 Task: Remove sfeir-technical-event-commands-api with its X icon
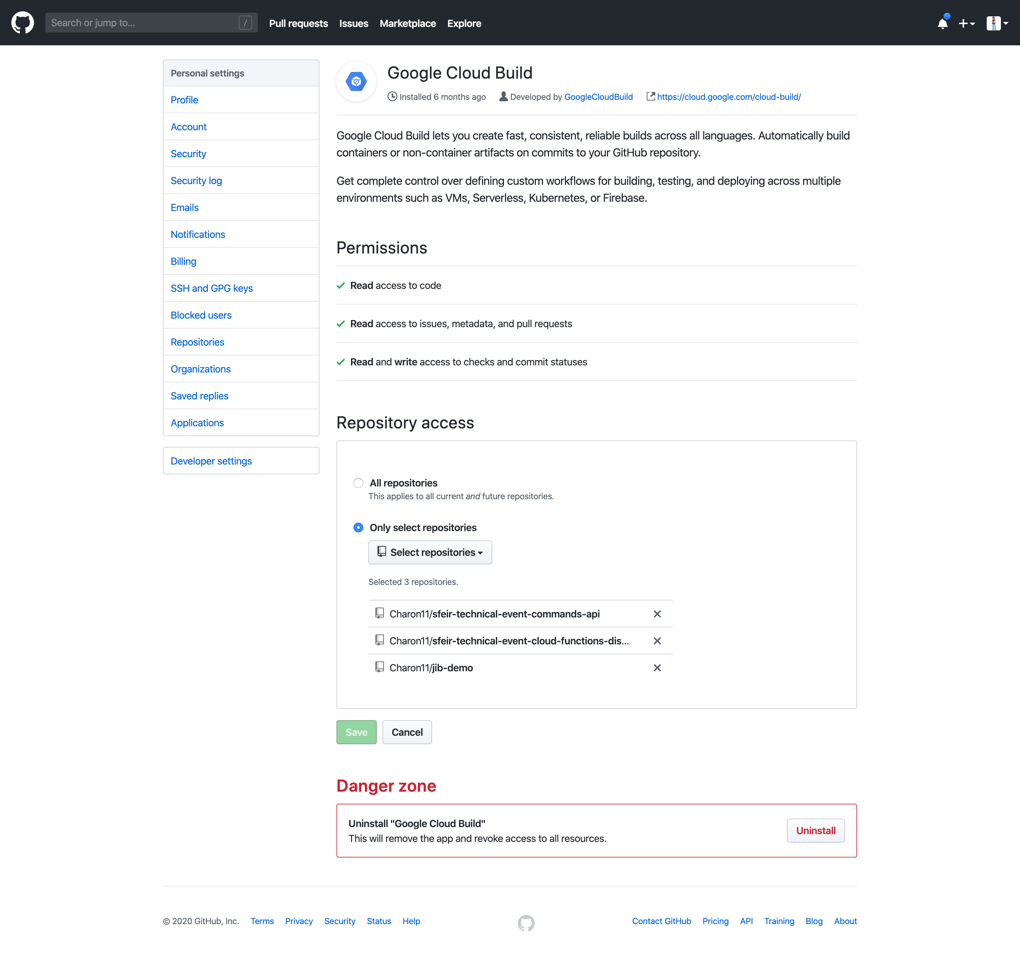click(657, 614)
